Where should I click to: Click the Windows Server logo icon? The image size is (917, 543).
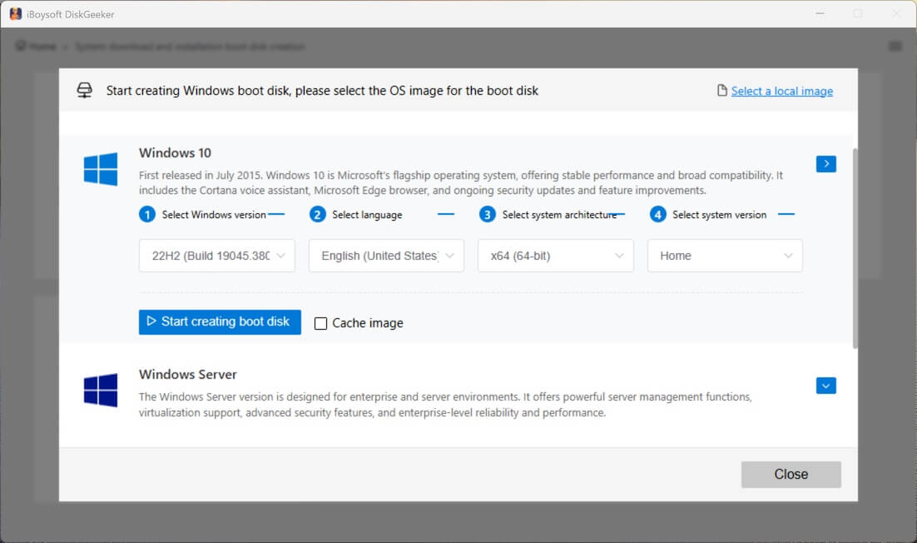100,391
